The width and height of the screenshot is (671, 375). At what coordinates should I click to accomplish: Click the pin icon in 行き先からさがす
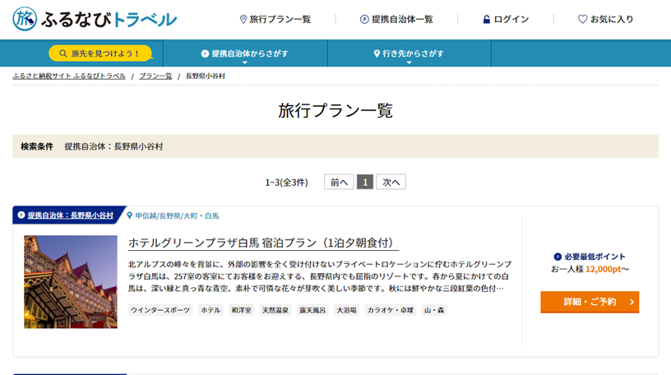[377, 53]
